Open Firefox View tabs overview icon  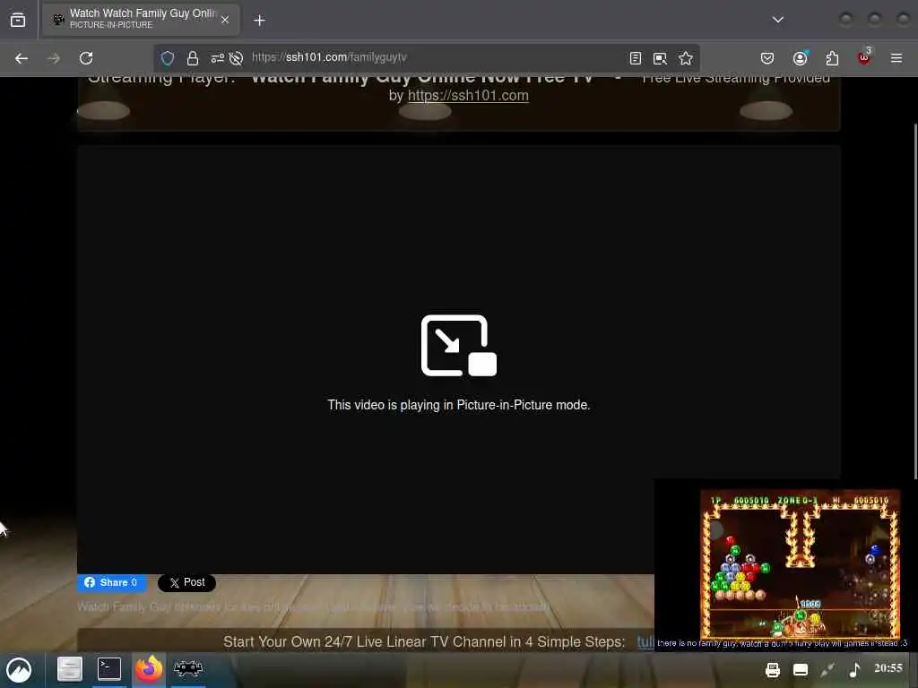(18, 20)
